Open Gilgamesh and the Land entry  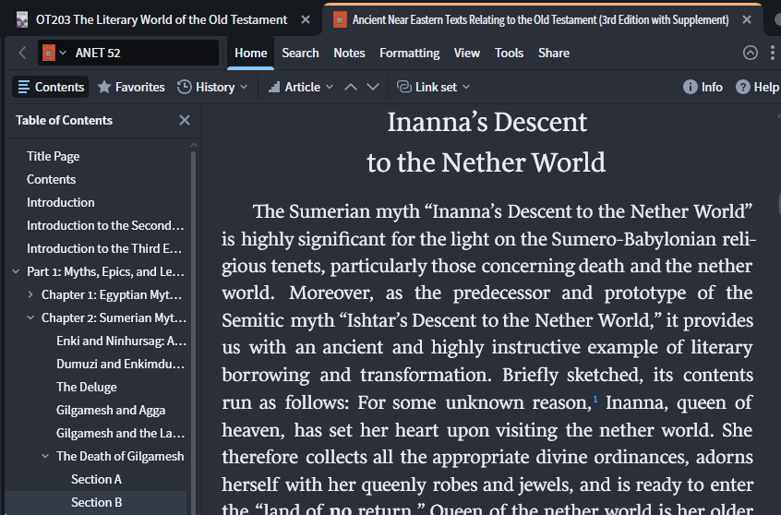point(121,433)
